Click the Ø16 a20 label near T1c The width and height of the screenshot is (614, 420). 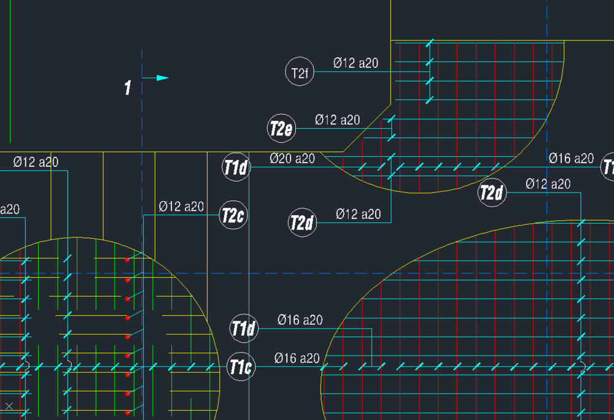[298, 357]
